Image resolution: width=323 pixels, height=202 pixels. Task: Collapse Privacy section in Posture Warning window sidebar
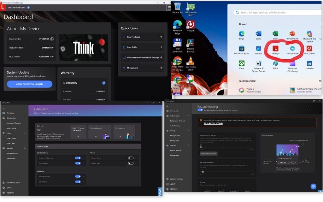(188, 131)
